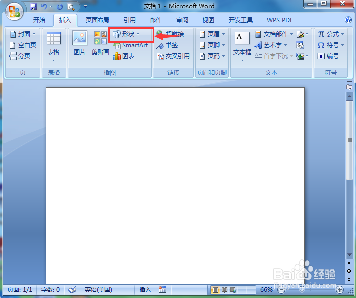
Task: Jump to previous page with double-arrow
Action: point(349,263)
